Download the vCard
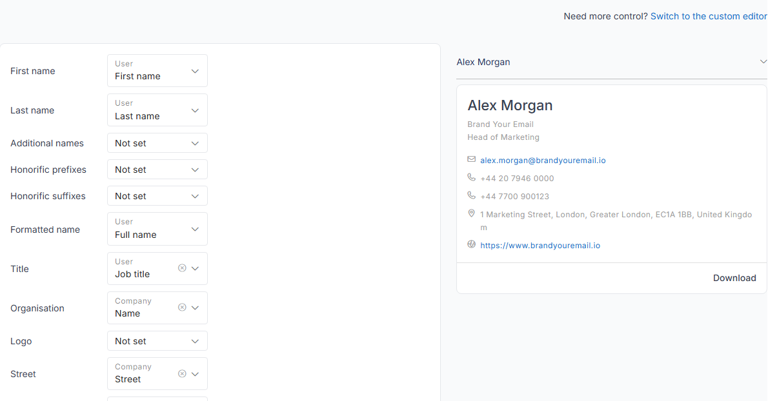Viewport: 777px width, 401px height. [x=734, y=278]
